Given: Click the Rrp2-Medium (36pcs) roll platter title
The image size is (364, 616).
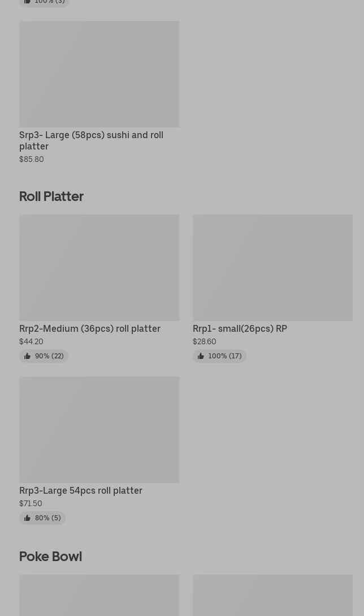Looking at the screenshot, I should coord(90,328).
